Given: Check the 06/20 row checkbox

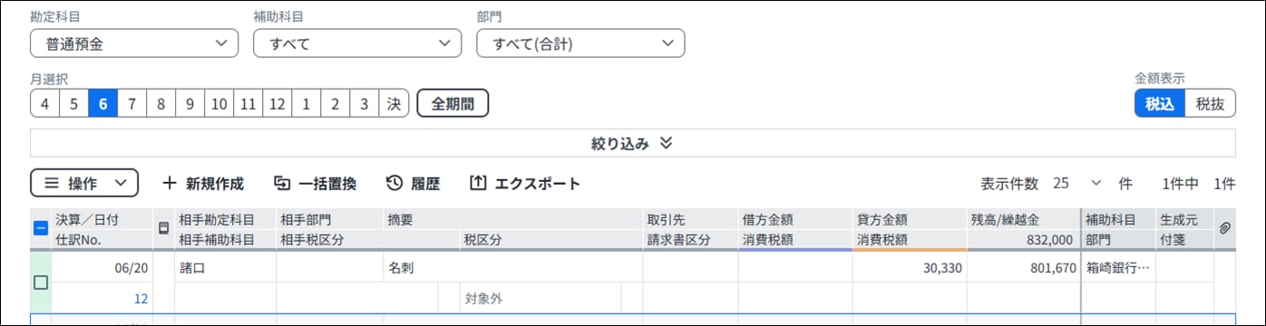Looking at the screenshot, I should tap(41, 283).
